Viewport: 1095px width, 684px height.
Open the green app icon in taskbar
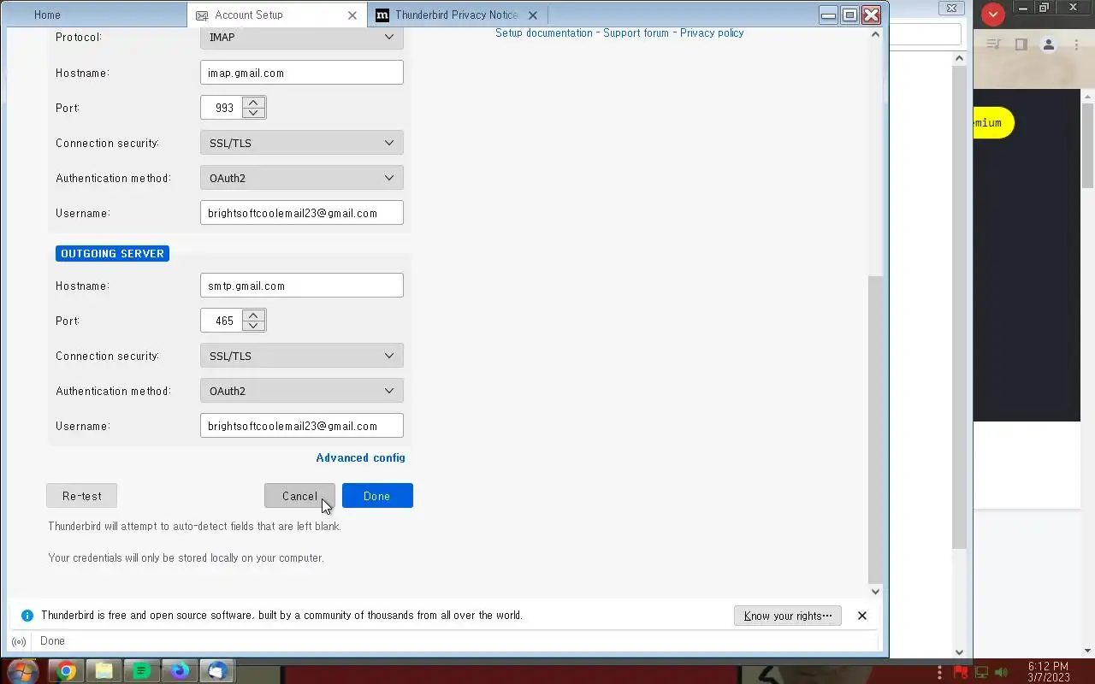tap(142, 671)
